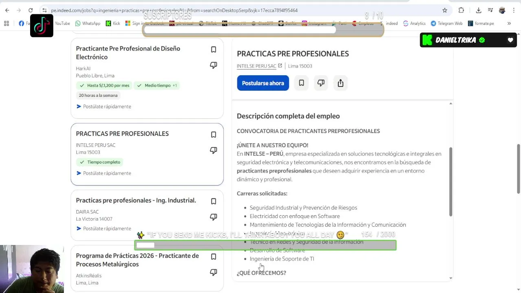Viewport: 521px width, 293px height.
Task: Dislike the INTELSE PERU SAC job card
Action: (x=213, y=150)
